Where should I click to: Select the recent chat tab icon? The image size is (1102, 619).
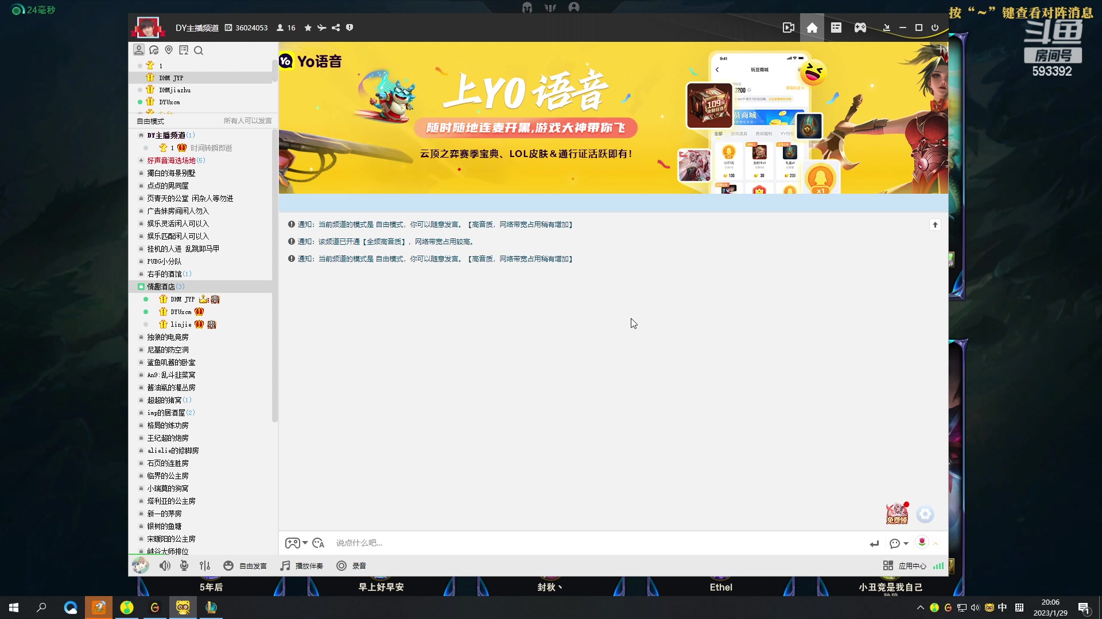(154, 50)
